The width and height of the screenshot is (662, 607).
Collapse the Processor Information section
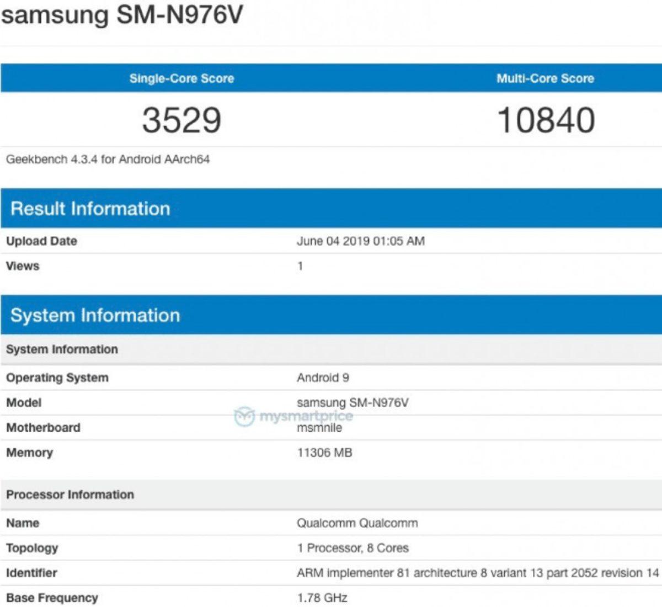71,494
